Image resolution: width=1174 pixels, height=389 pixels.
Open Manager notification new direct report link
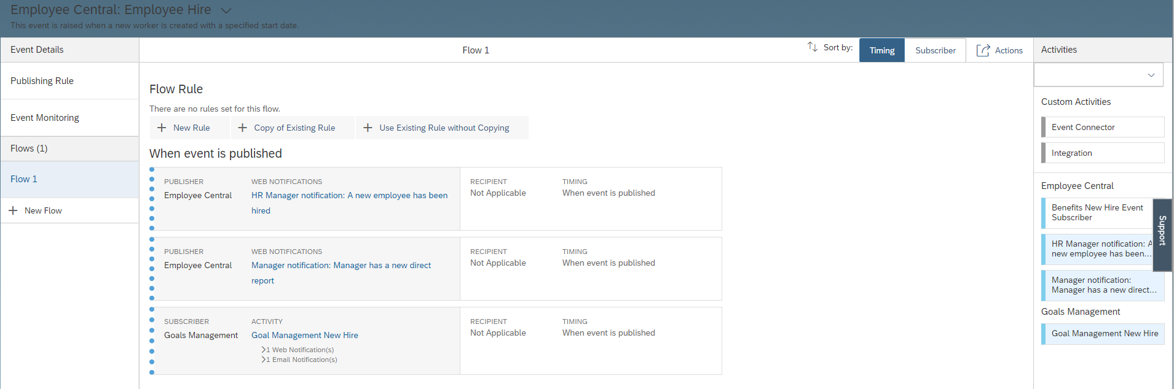(341, 272)
